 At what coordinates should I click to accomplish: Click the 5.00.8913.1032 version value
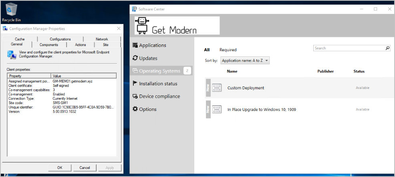coord(64,112)
